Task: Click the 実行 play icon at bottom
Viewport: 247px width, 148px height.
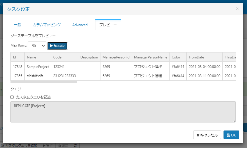Action: pyautogui.click(x=44, y=146)
